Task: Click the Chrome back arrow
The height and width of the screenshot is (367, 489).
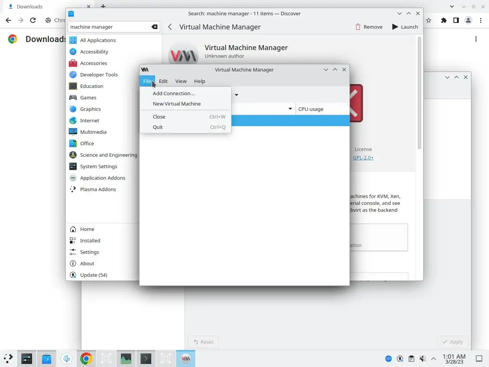Action: [x=8, y=20]
